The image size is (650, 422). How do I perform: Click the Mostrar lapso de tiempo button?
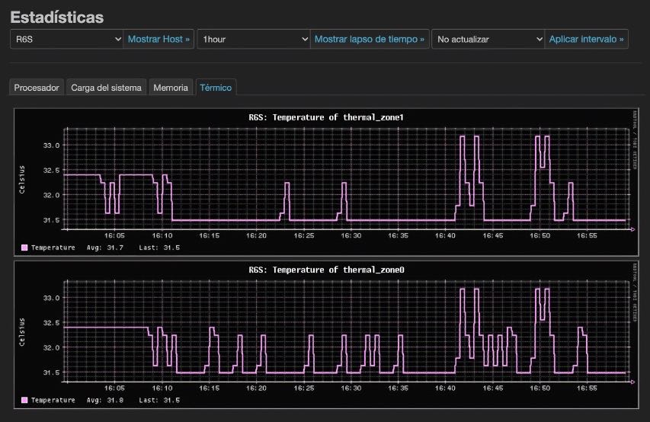[370, 39]
